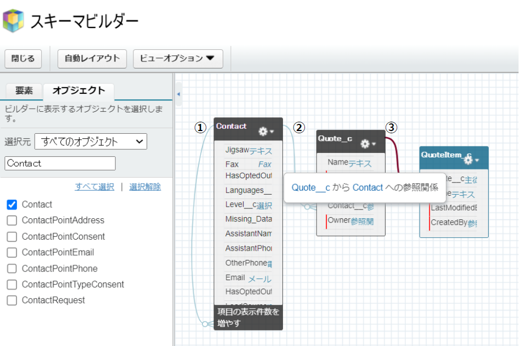Click the LastModifiedBy field in QuoteItem__c
Viewport: 520px width, 346px height.
click(x=453, y=208)
